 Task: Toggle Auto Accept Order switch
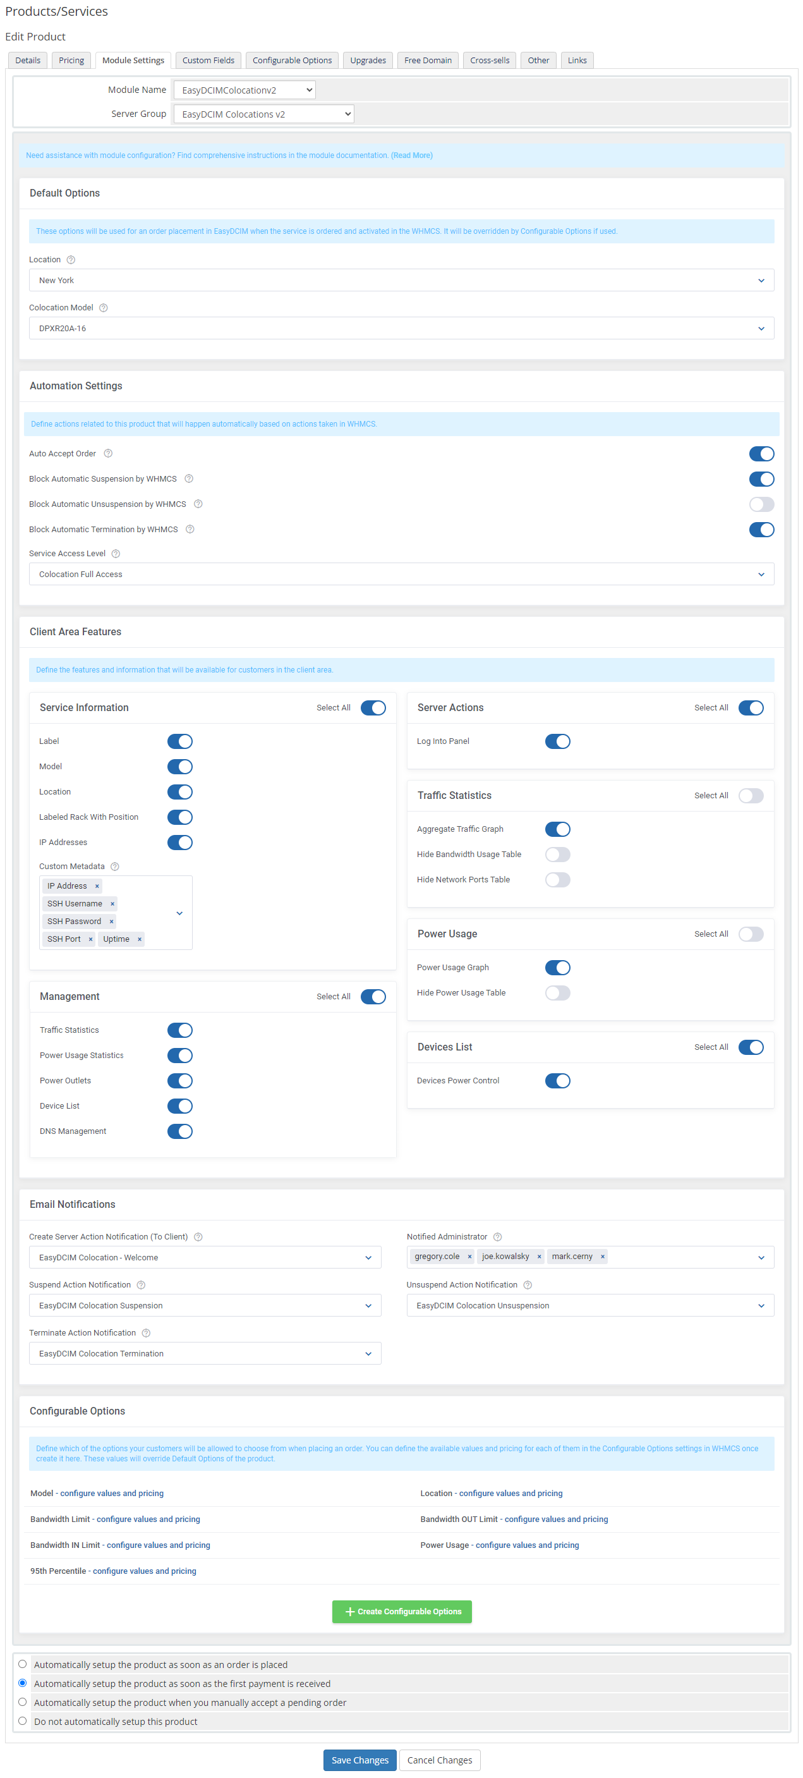pos(761,453)
